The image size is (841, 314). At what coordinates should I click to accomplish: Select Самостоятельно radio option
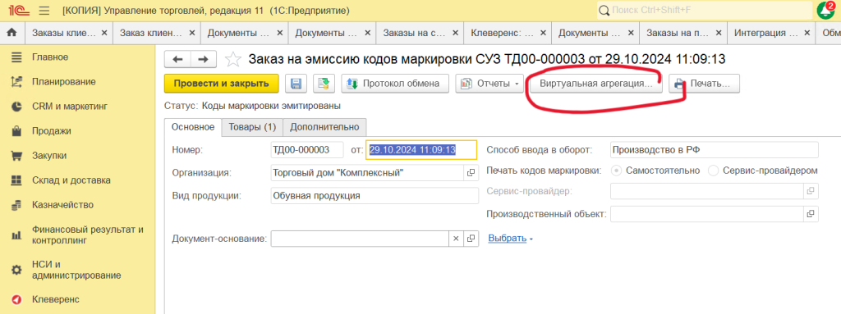(616, 171)
